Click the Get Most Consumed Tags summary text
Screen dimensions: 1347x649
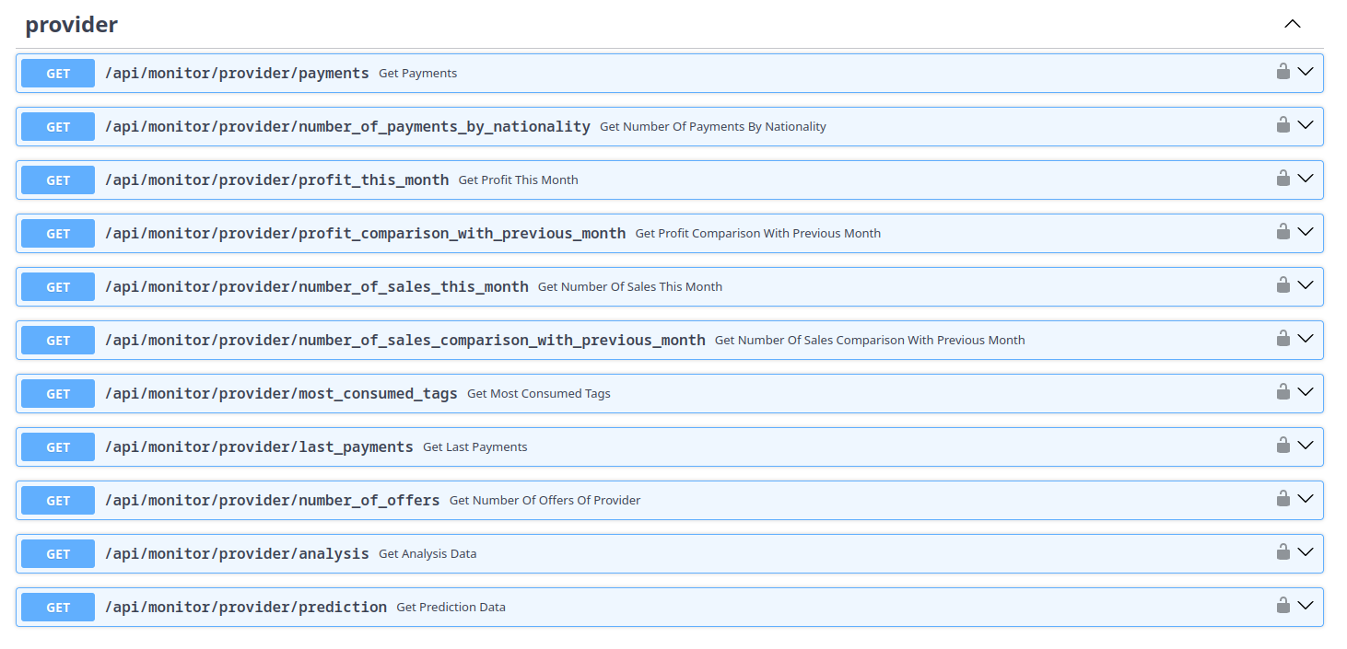538,393
